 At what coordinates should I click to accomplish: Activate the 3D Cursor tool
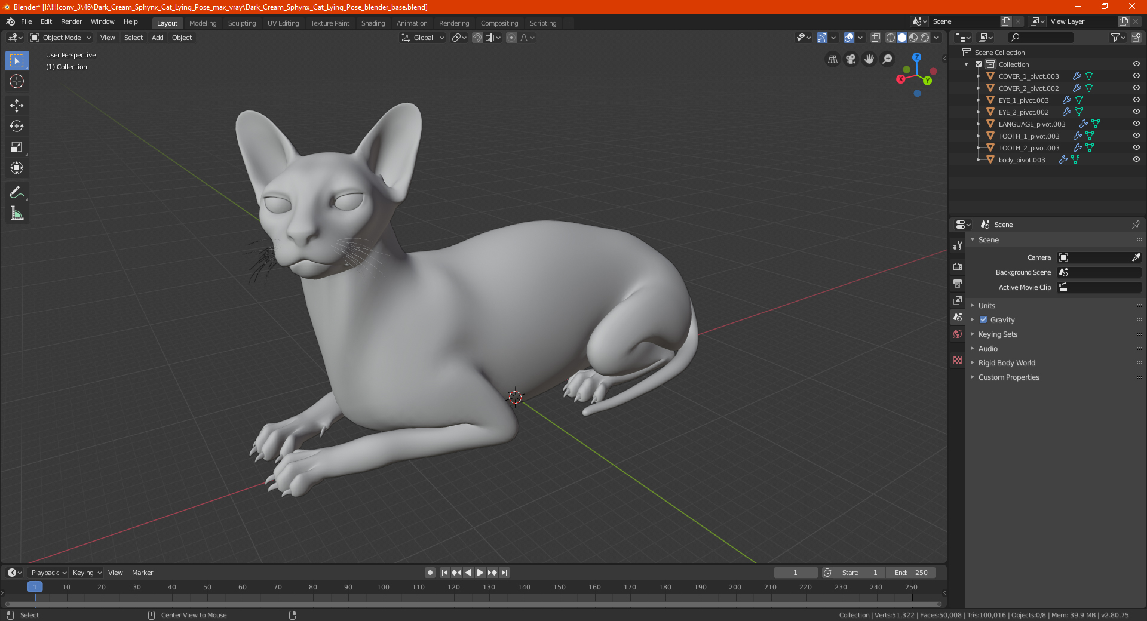click(17, 81)
